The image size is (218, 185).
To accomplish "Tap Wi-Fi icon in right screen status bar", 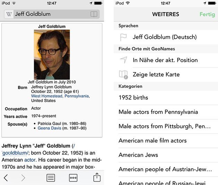I will pyautogui.click(x=128, y=3).
